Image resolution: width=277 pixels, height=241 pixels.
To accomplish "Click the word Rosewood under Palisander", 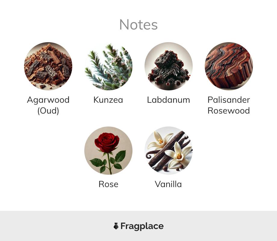I will [x=229, y=111].
